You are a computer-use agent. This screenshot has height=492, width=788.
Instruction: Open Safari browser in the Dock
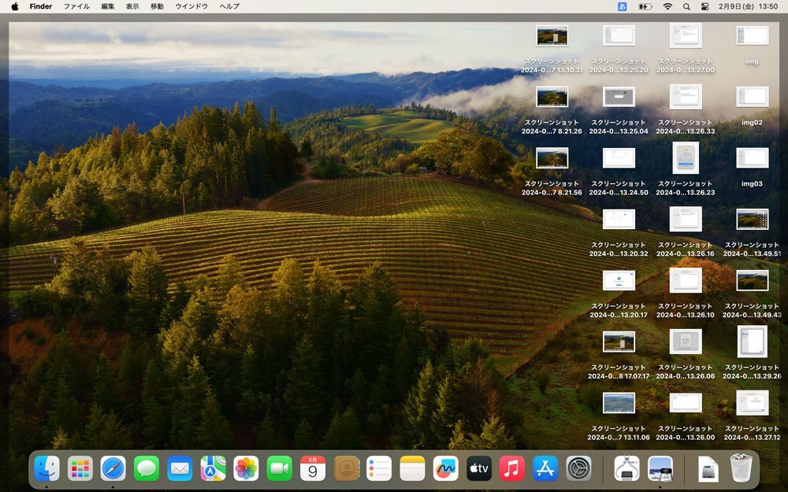click(x=113, y=468)
